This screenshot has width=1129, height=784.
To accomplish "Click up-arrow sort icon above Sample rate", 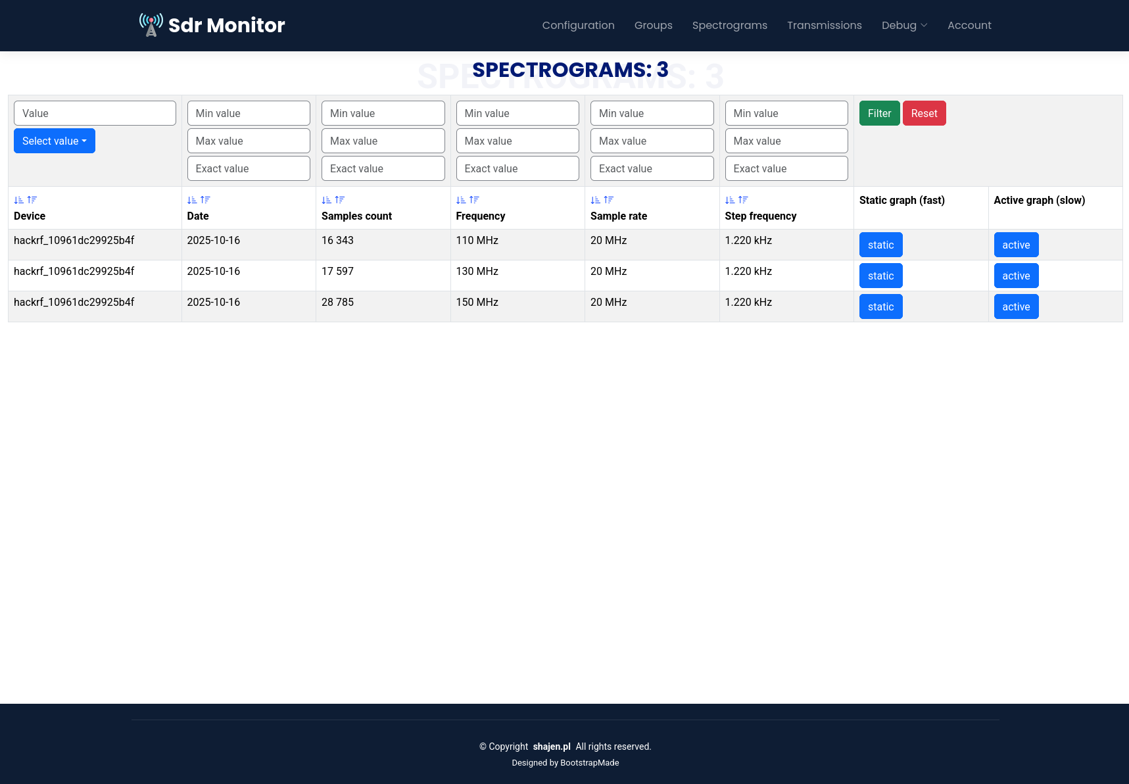I will click(608, 200).
